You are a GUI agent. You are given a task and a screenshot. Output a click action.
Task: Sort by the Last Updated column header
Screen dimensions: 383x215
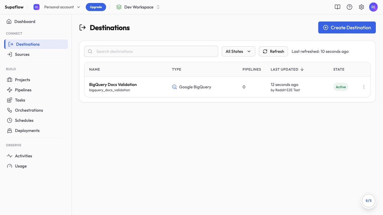pos(287,69)
